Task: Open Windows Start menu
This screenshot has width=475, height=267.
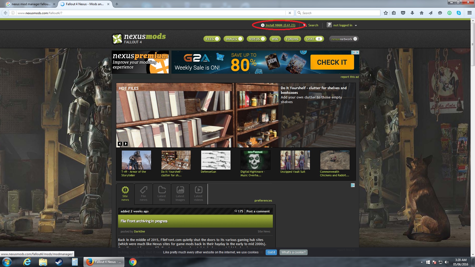Action: 7,262
